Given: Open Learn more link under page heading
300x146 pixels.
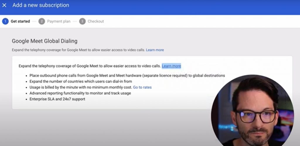Looking at the screenshot, I should [x=155, y=50].
